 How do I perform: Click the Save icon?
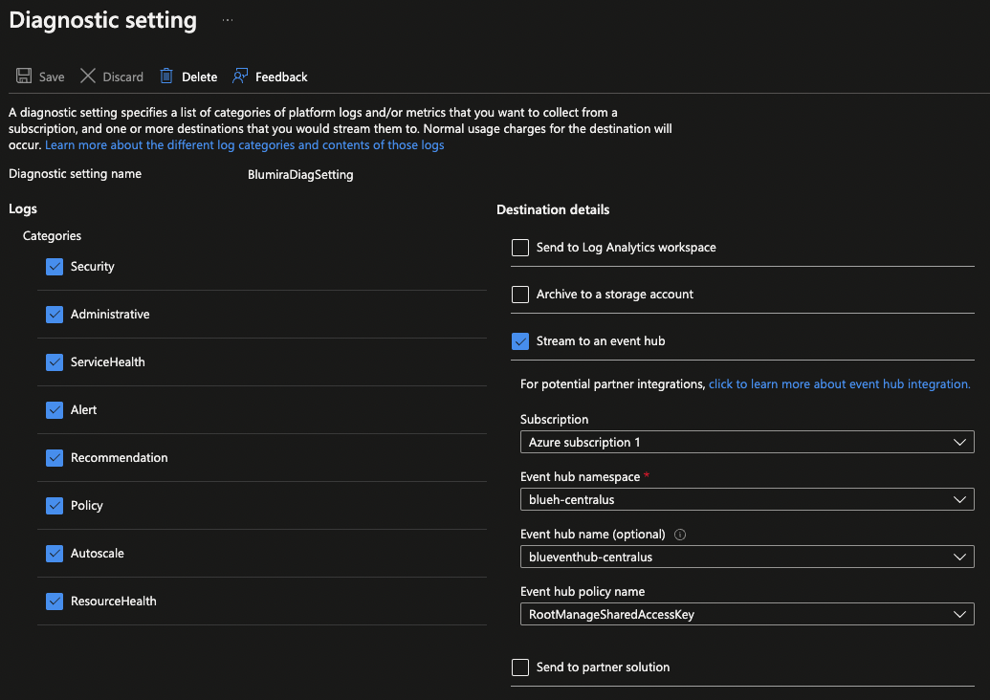[23, 76]
